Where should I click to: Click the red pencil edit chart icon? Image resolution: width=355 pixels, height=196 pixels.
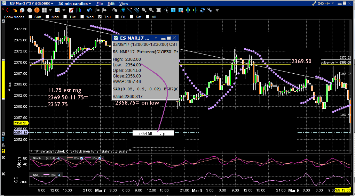tap(71, 10)
